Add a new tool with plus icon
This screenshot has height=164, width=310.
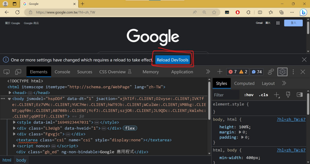[220, 72]
